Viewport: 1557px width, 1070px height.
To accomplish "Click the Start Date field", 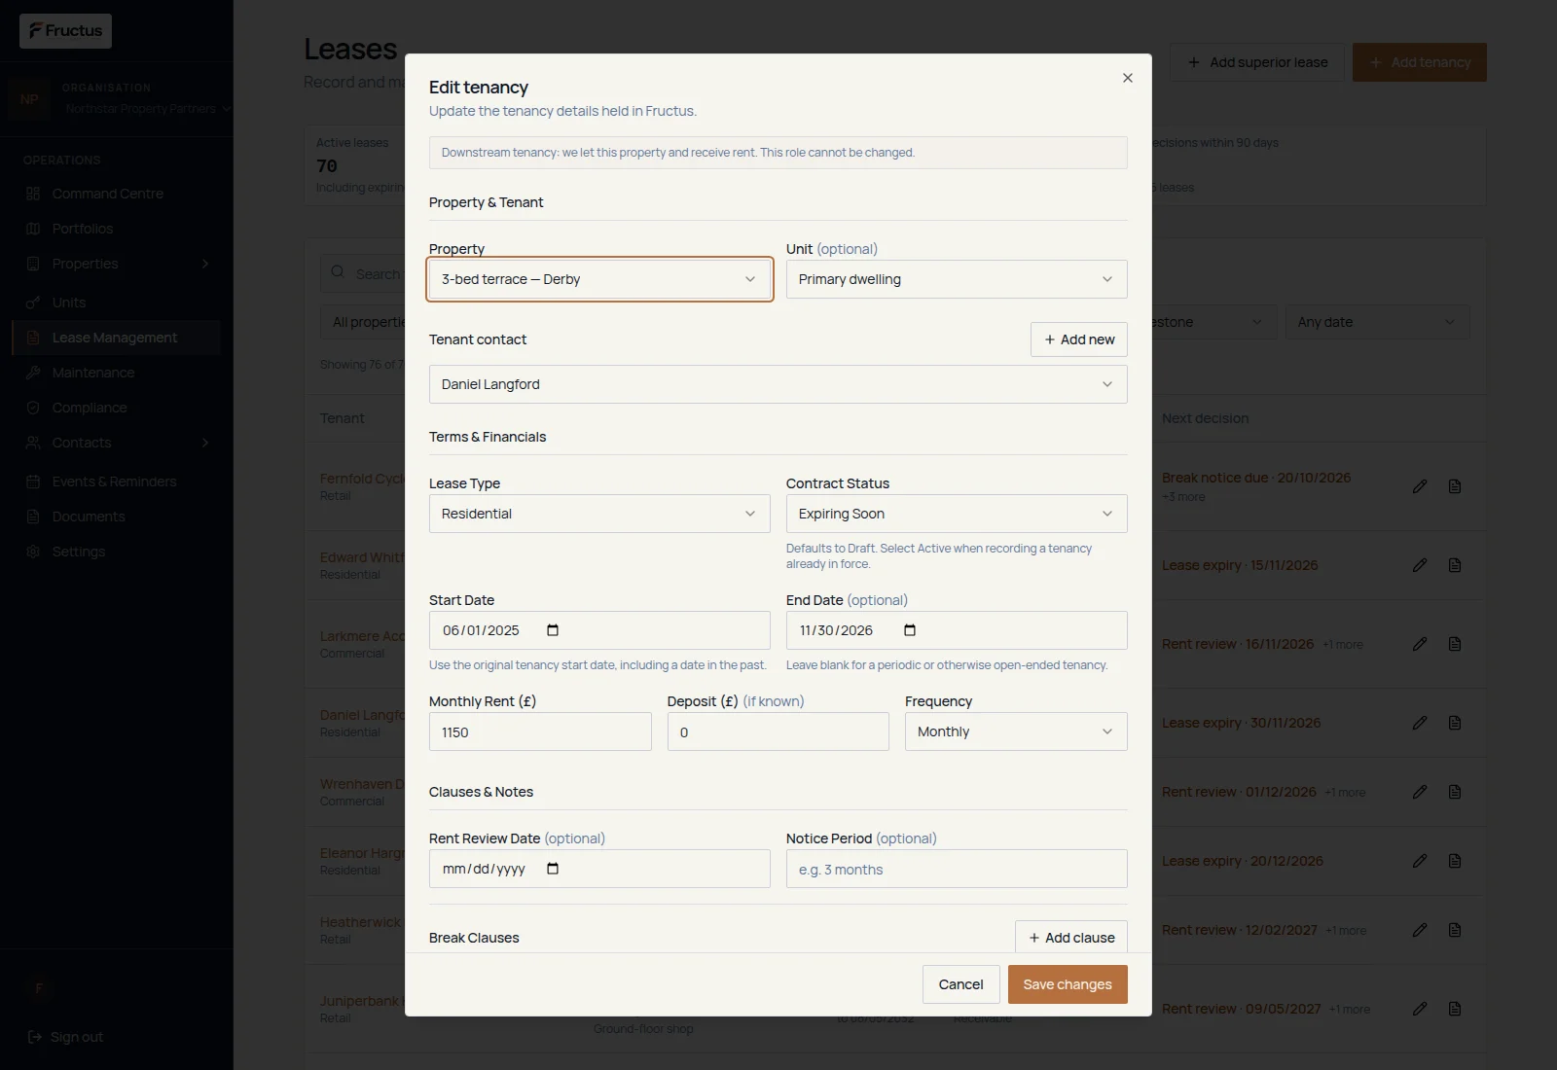I will point(599,630).
